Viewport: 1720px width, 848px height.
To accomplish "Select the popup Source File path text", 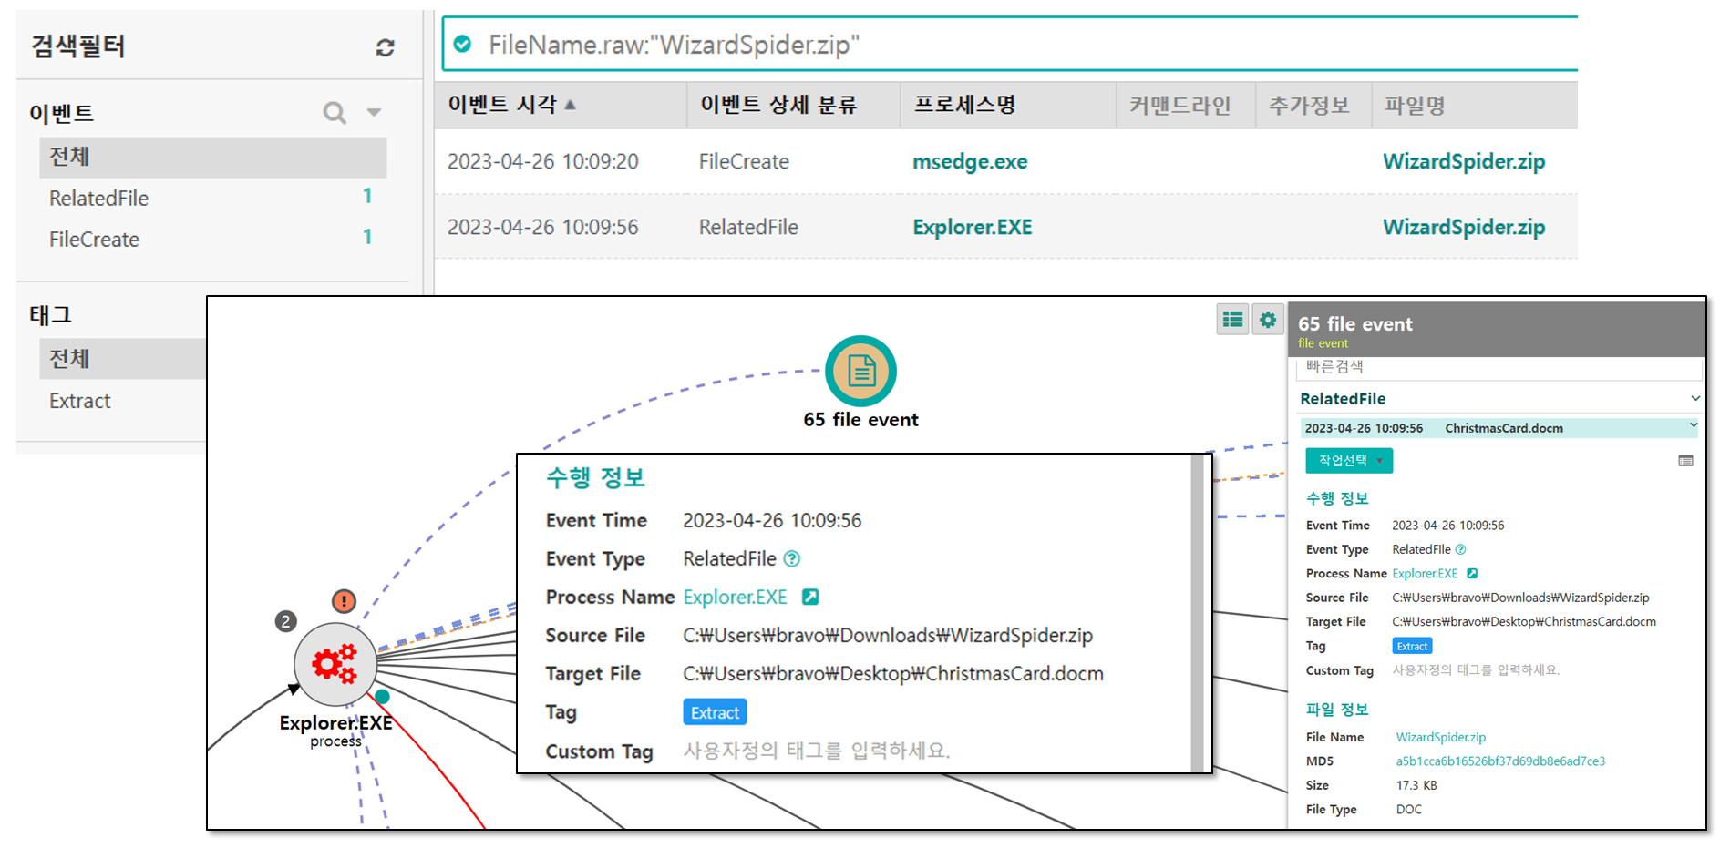I will coord(888,636).
